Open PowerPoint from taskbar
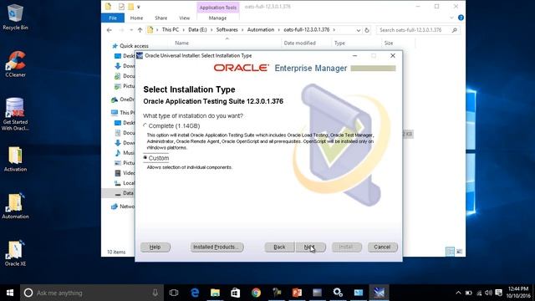The width and height of the screenshot is (535, 301). [297, 293]
